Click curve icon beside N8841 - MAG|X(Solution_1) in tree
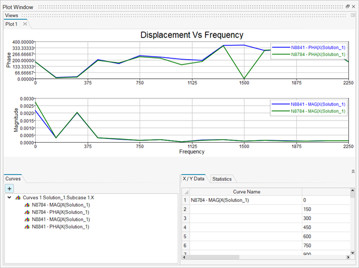 pos(27,219)
